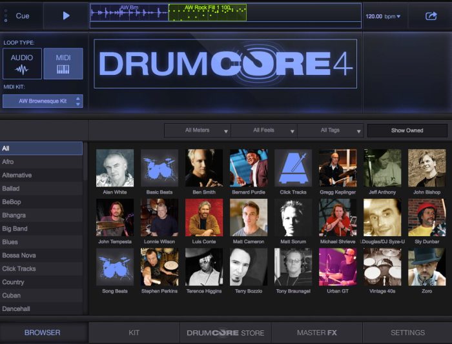Screen dimensions: 452x344
Task: Open the Ben Smith drummer pack
Action: [204, 168]
